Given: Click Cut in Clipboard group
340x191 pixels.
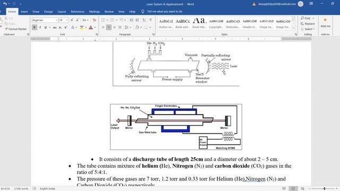Looking at the screenshot, I should (9, 19).
